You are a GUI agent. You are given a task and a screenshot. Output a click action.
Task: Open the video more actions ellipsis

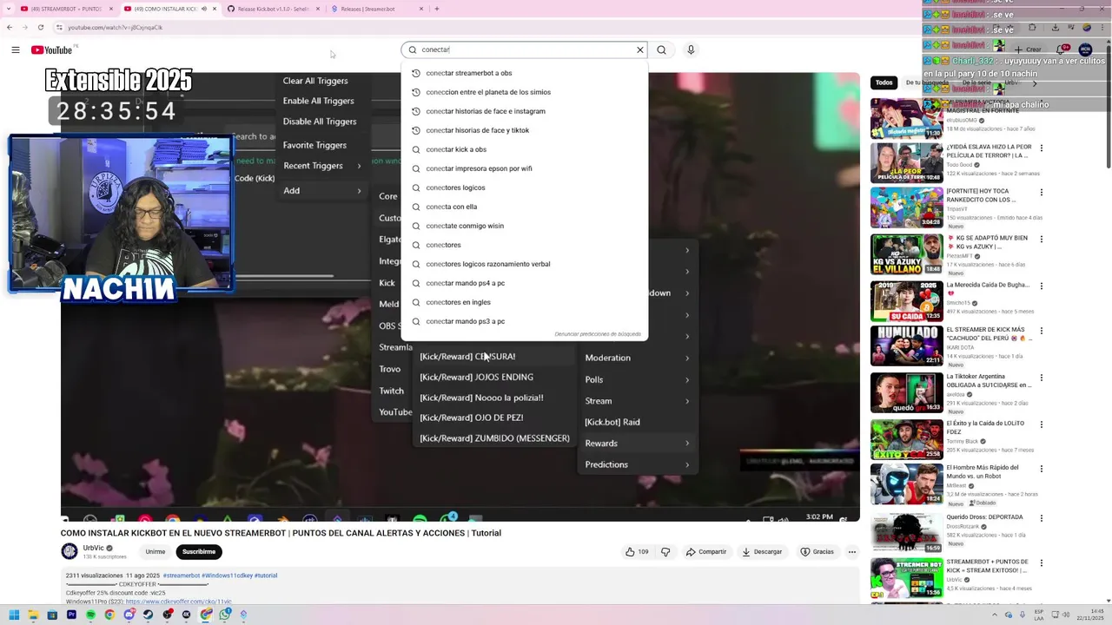pyautogui.click(x=852, y=552)
